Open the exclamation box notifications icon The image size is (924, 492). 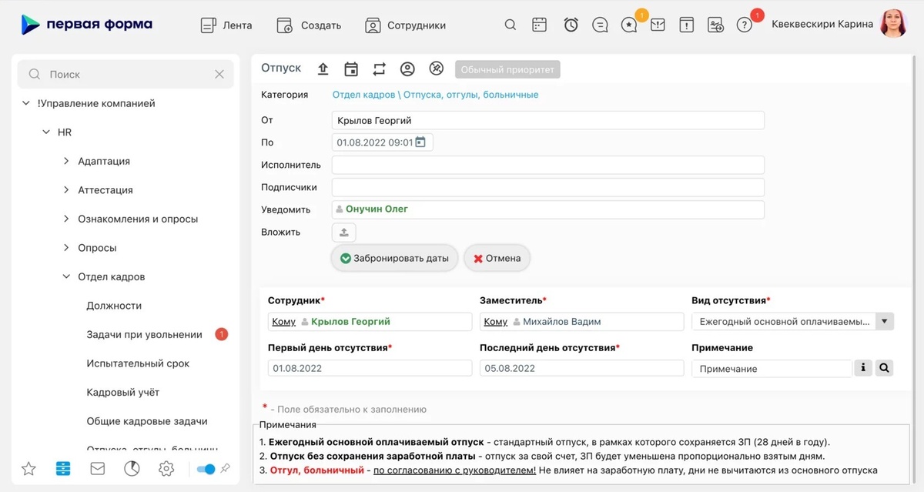(686, 25)
